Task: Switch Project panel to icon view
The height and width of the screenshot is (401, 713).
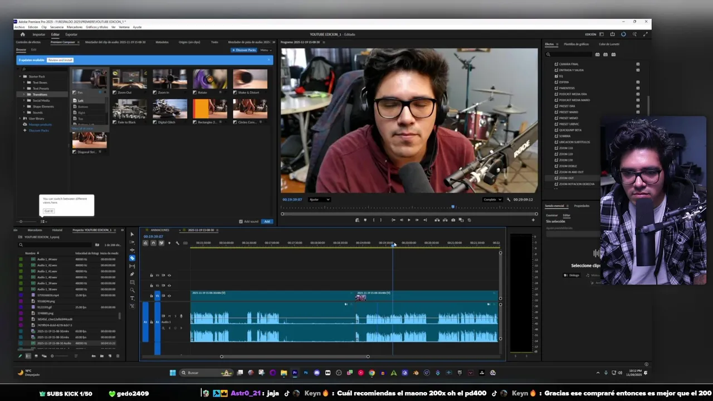Action: pos(36,356)
